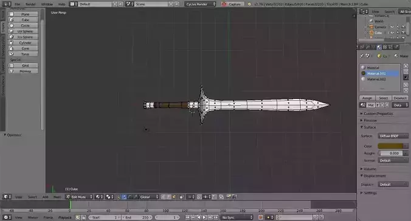Toggle the auto keyframe record button
411x221 pixels.
tap(261, 217)
